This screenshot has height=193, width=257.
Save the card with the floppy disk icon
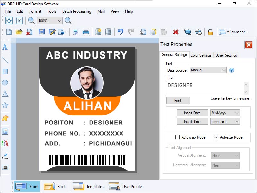click(42, 32)
